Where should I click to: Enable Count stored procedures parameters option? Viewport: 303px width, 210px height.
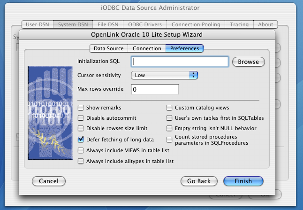169,140
